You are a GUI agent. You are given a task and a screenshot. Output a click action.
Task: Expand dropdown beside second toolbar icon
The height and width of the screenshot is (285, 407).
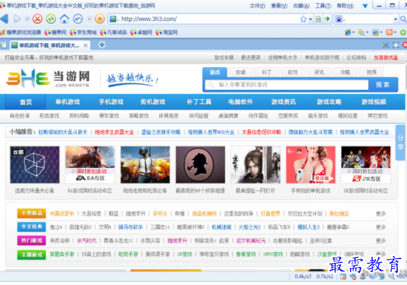coord(367,32)
